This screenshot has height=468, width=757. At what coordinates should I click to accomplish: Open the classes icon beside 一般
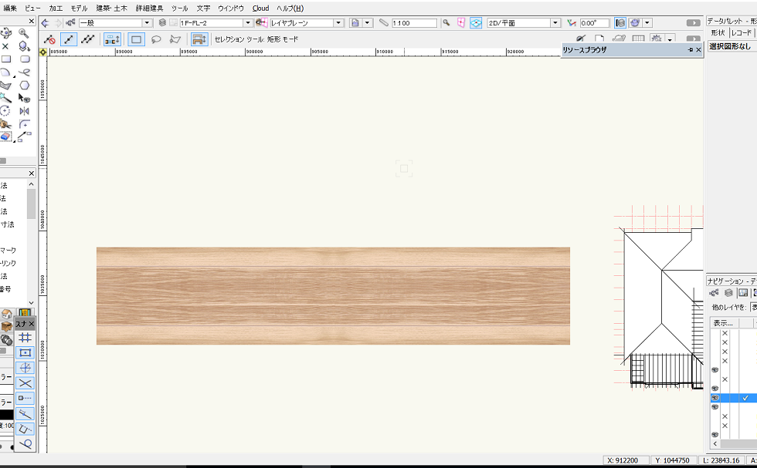point(70,22)
